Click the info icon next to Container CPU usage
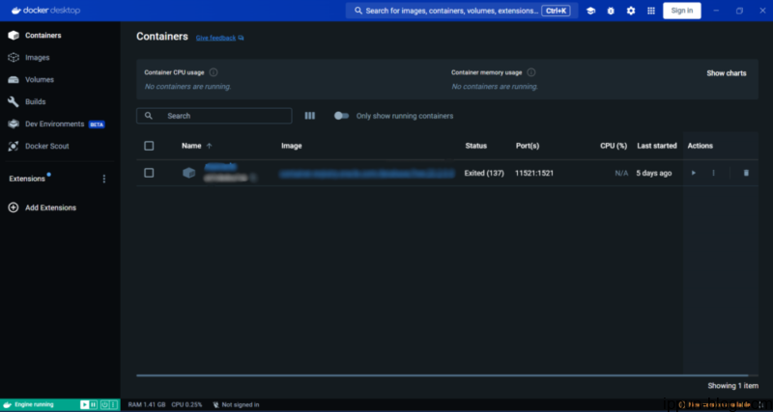This screenshot has height=412, width=773. (214, 72)
